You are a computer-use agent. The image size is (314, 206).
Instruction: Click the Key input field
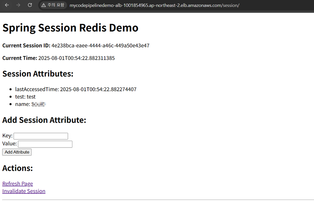[x=40, y=136]
